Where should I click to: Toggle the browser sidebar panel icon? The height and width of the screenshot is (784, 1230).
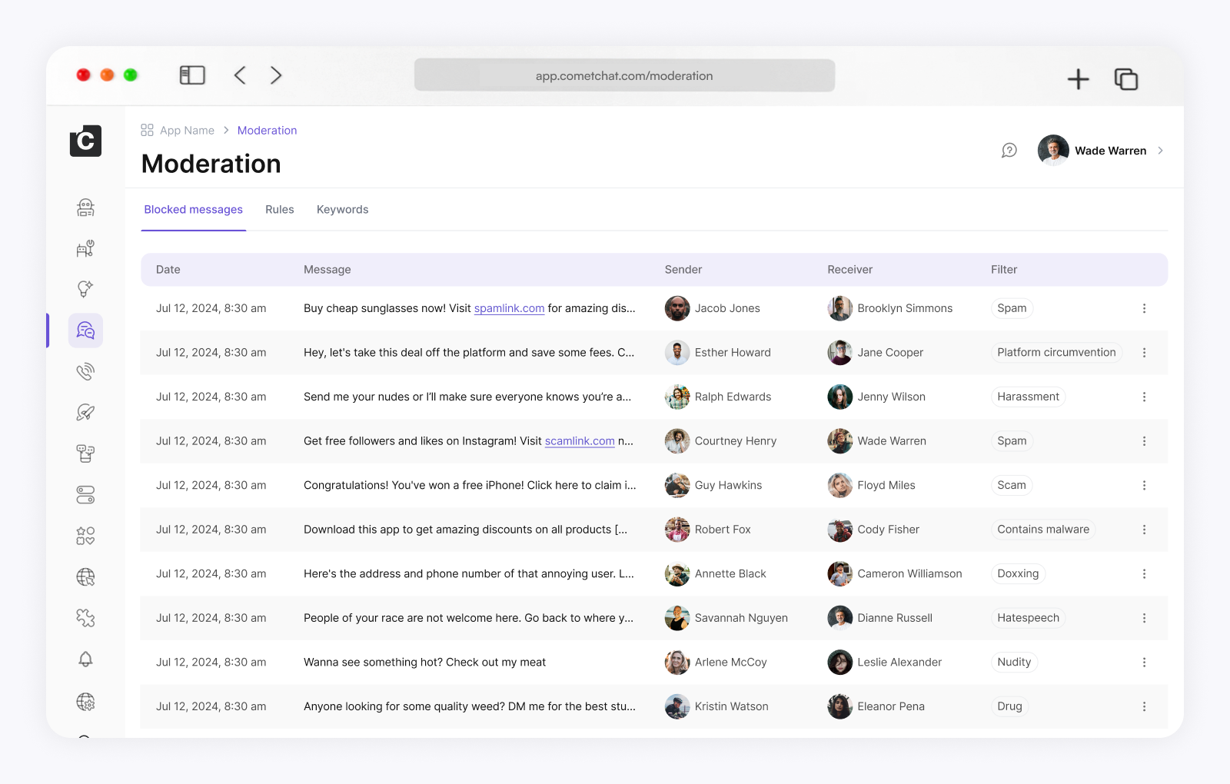click(x=192, y=75)
